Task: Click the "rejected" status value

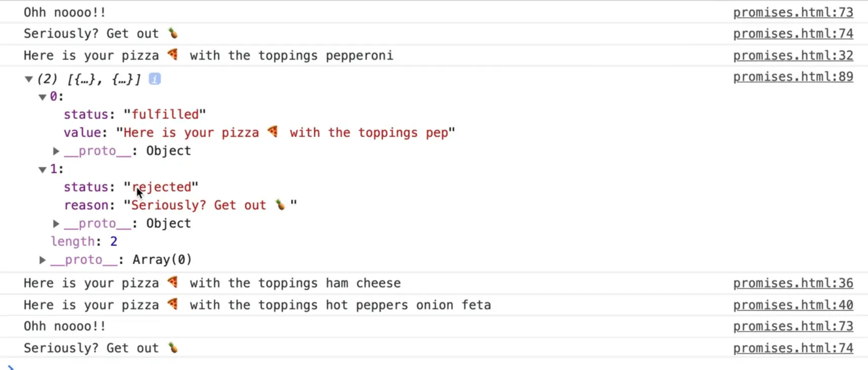Action: point(161,187)
